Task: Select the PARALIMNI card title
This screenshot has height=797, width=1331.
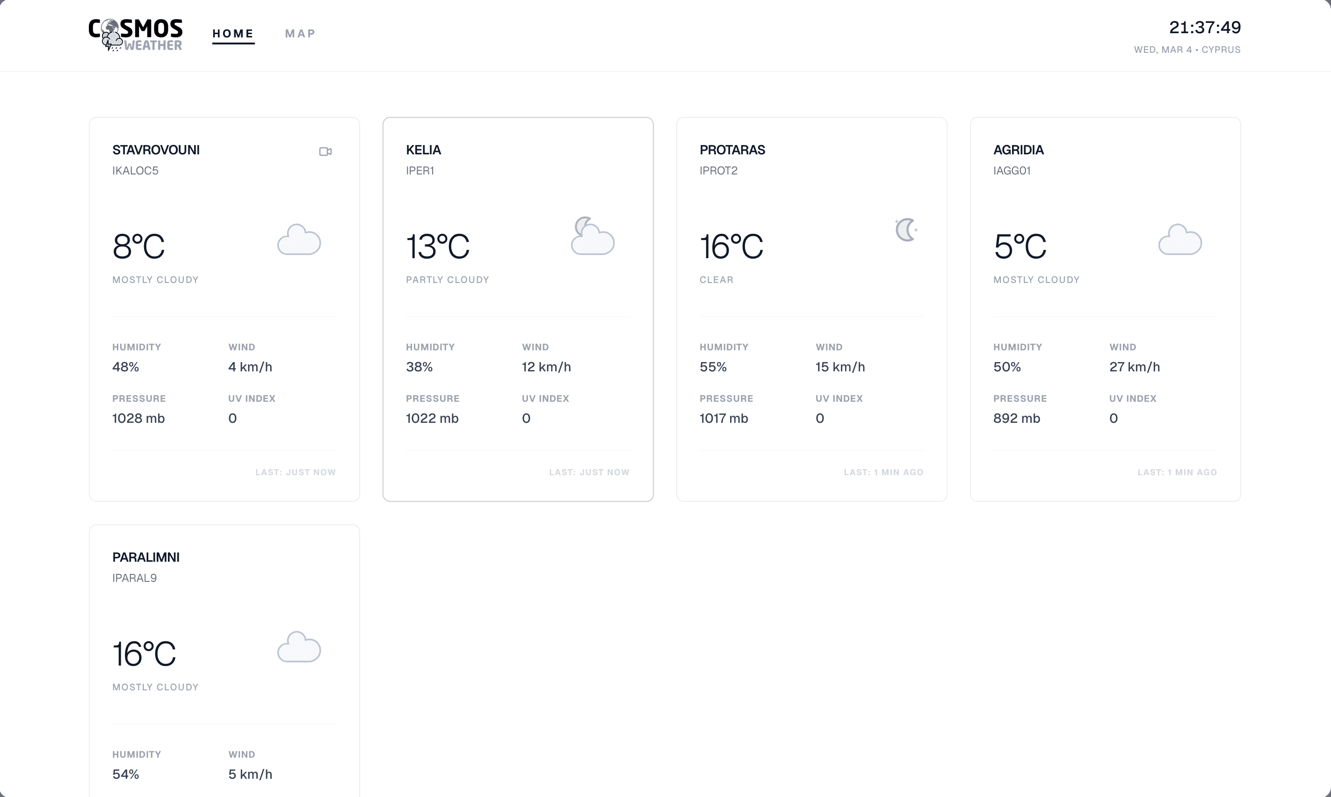Action: coord(145,557)
